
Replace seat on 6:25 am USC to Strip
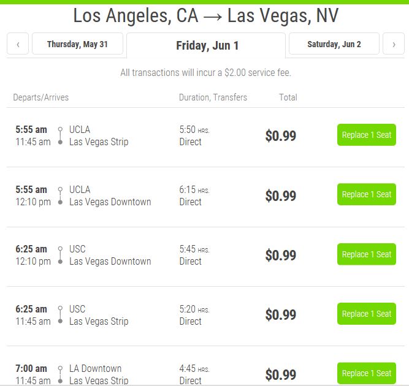[x=367, y=314]
